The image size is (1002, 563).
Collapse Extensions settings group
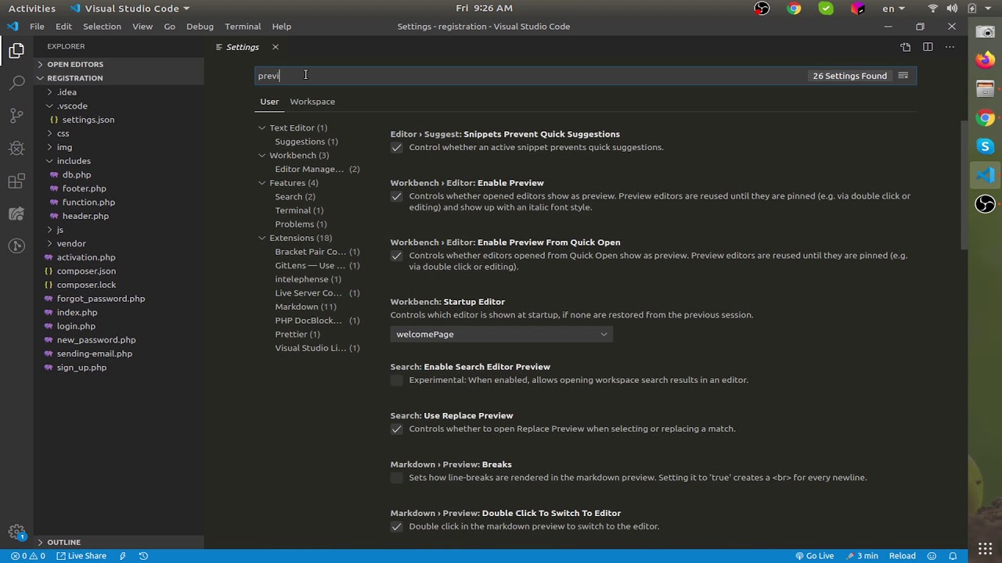pos(262,238)
